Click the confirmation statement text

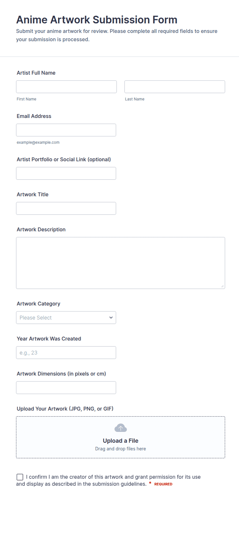coord(108,480)
